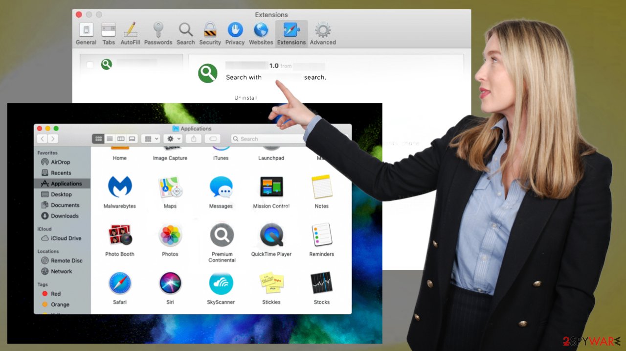This screenshot has width=626, height=351.
Task: Select the Maps app icon
Action: 170,187
